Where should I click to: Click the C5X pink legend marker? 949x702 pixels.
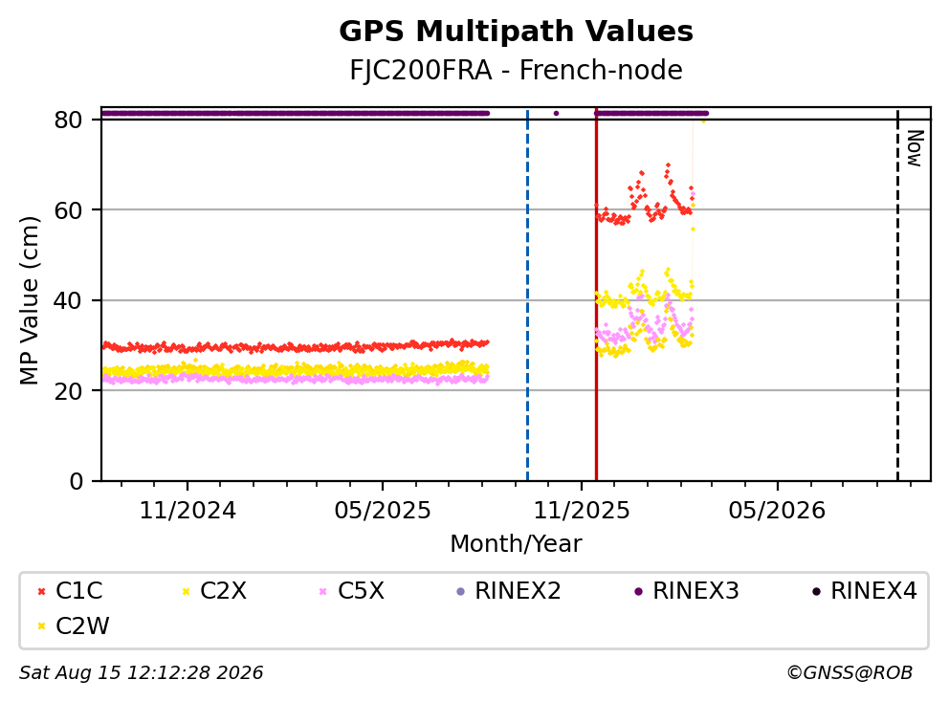322,591
